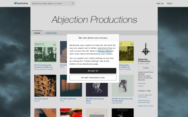The height and width of the screenshot is (117, 188).
Task: Switch to the community tab
Action: [x=51, y=33]
